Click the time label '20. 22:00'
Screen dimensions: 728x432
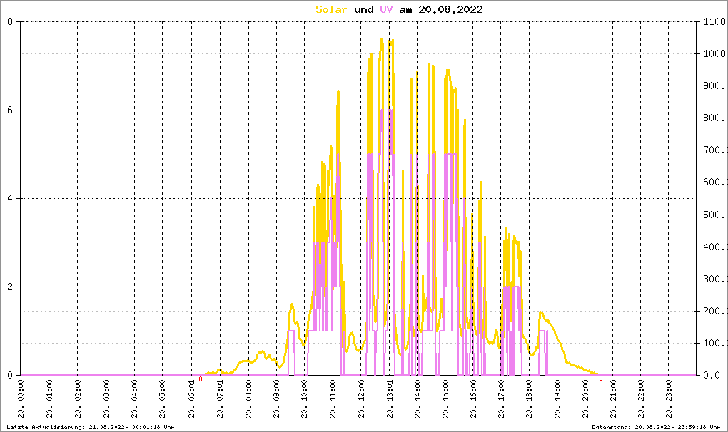[641, 399]
